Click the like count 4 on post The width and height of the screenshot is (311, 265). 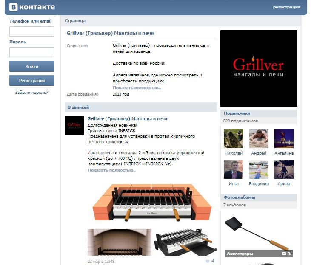coord(213,261)
